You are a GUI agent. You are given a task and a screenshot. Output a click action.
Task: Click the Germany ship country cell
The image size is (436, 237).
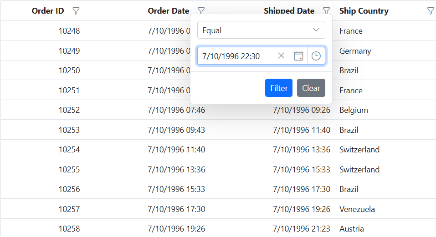[x=355, y=51]
